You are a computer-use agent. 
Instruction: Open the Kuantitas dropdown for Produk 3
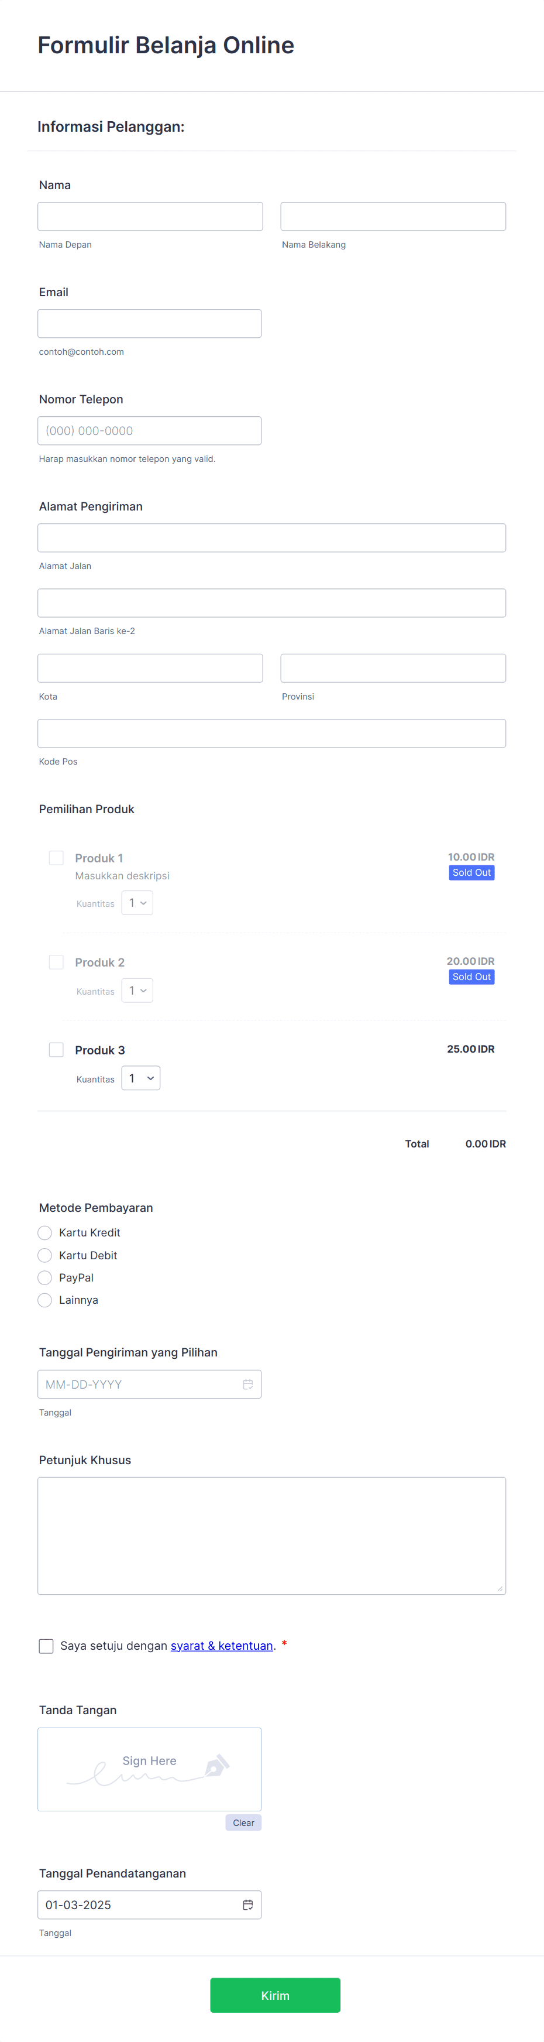(141, 1078)
